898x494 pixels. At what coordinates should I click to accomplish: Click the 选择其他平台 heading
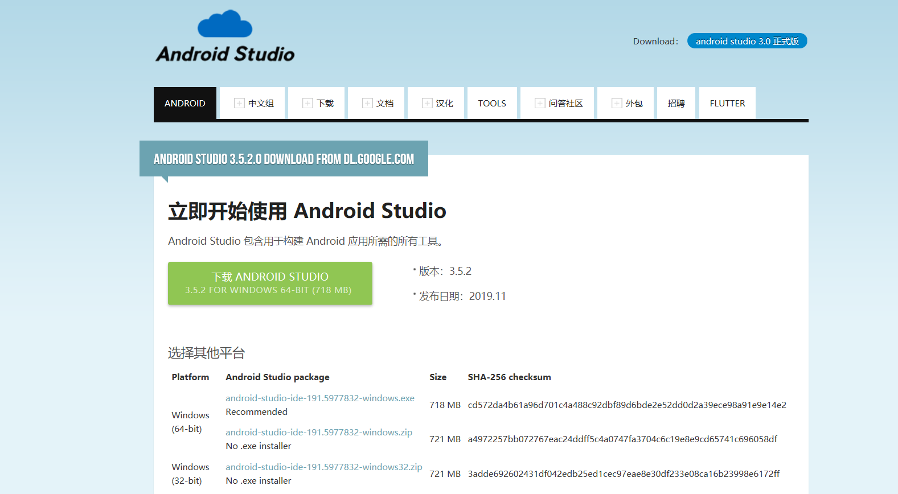coord(206,353)
